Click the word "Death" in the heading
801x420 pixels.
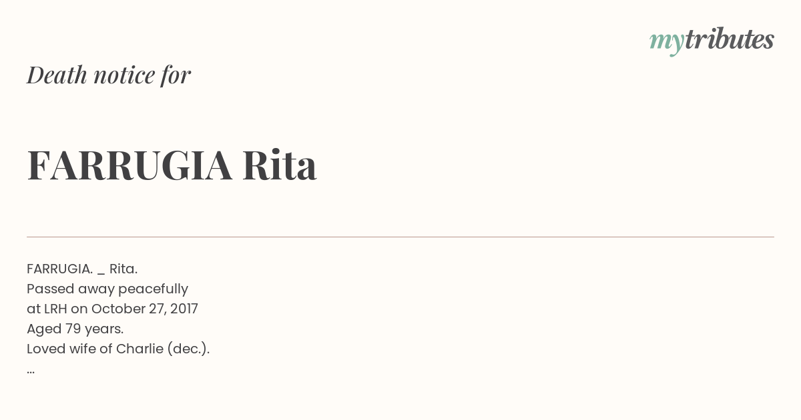[57, 75]
